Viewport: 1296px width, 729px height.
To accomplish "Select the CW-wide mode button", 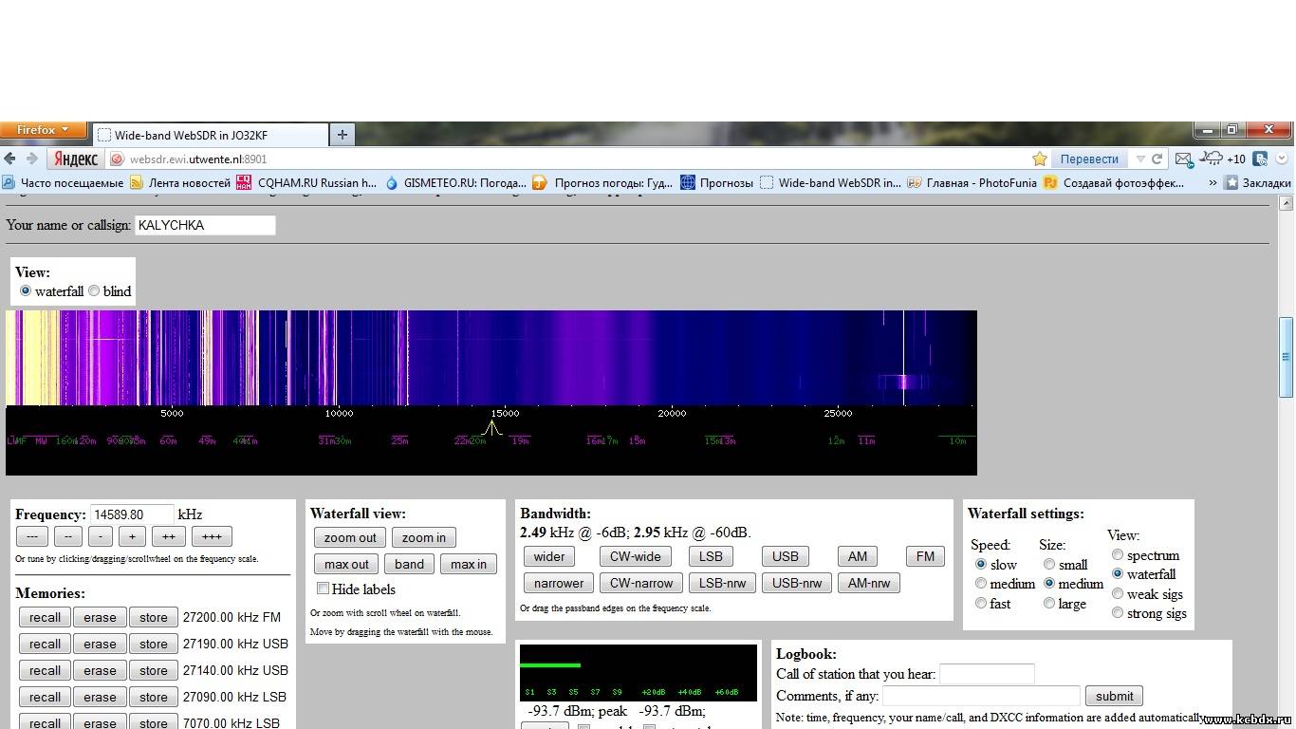I will [635, 556].
